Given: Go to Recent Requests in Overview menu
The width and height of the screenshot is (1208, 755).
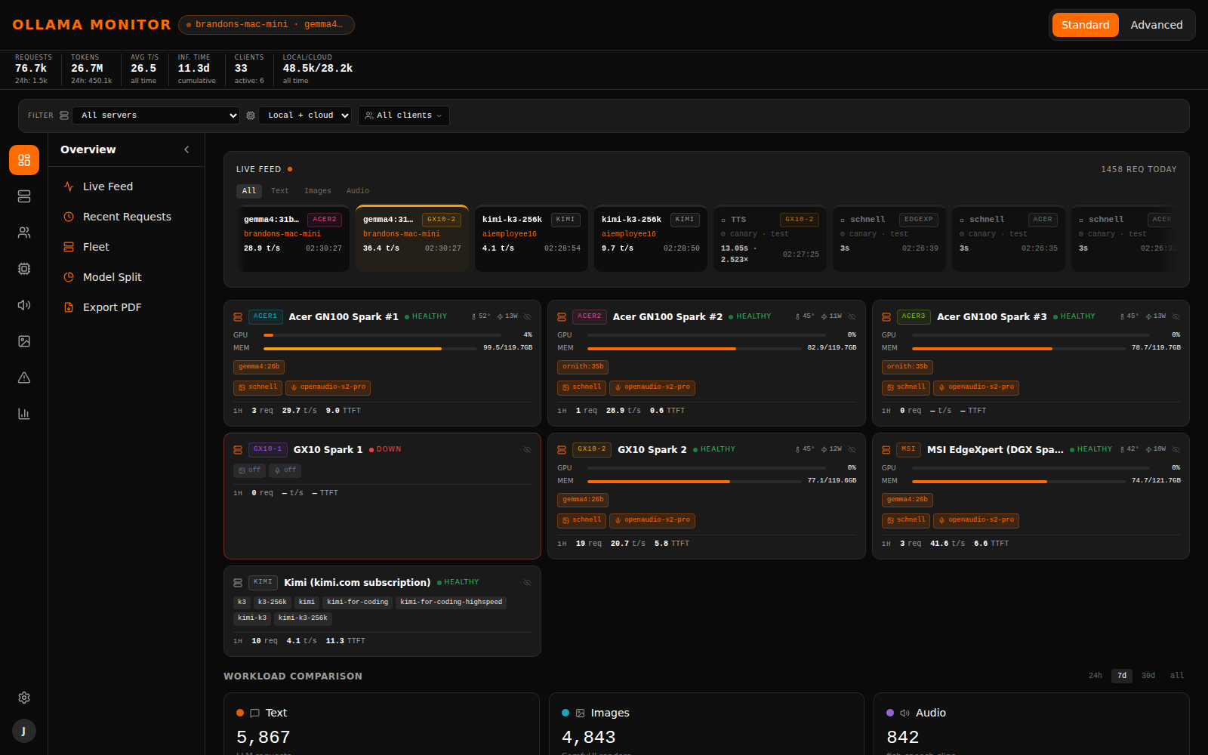Looking at the screenshot, I should tap(127, 217).
